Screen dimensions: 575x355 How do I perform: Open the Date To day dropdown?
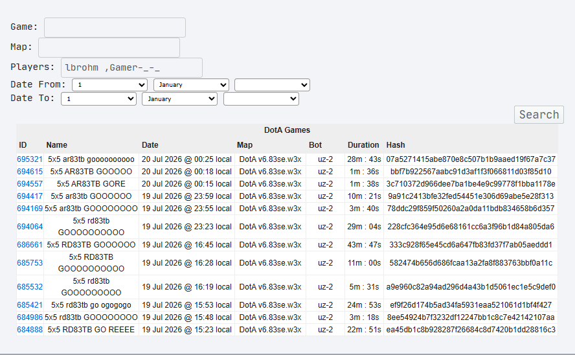click(x=98, y=99)
